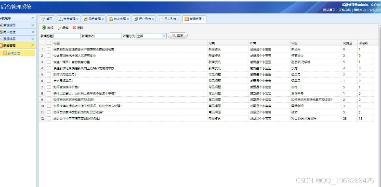
Task: Click the 搜索 search button
Action: [x=178, y=36]
